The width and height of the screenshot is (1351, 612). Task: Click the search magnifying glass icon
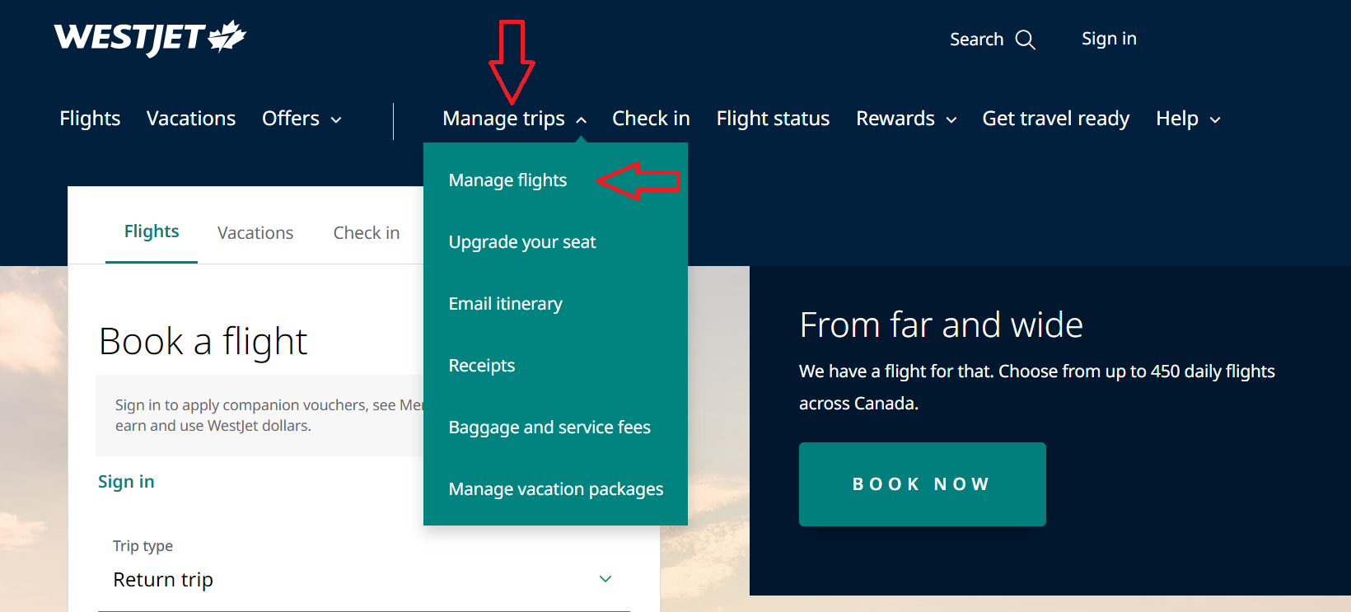(1025, 40)
